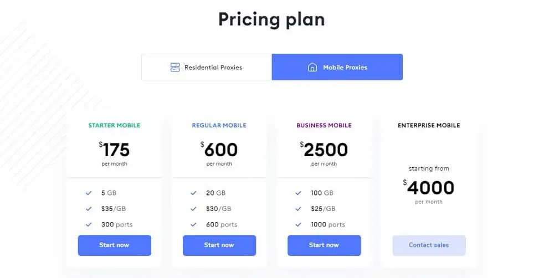Screen dimensions: 554x278
Task: Click checkmark icon beside 100 GB
Action: tap(299, 193)
